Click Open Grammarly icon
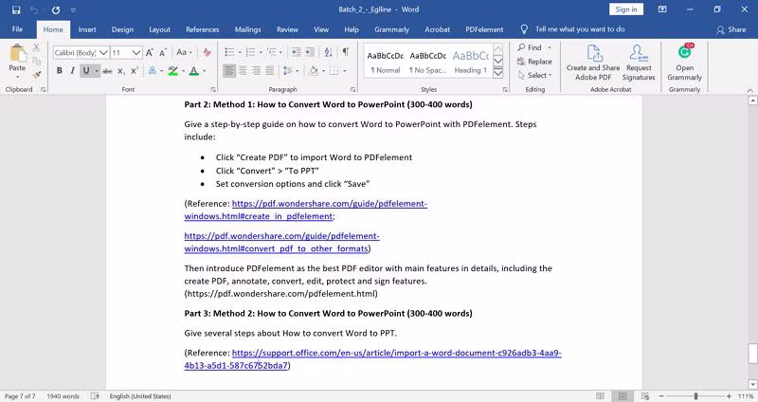Image resolution: width=758 pixels, height=402 pixels. pyautogui.click(x=684, y=63)
